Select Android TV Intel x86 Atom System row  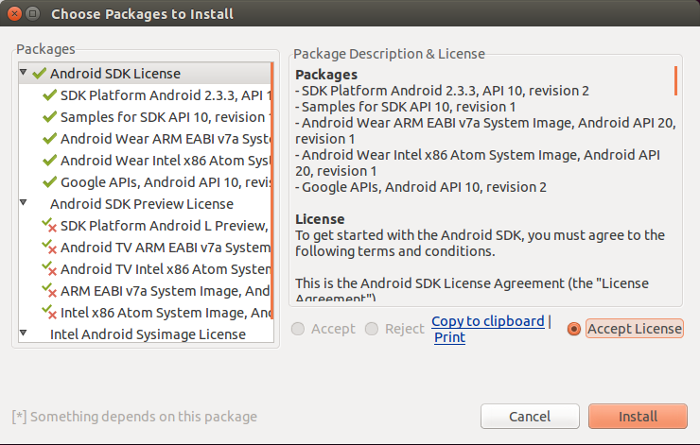pos(145,269)
